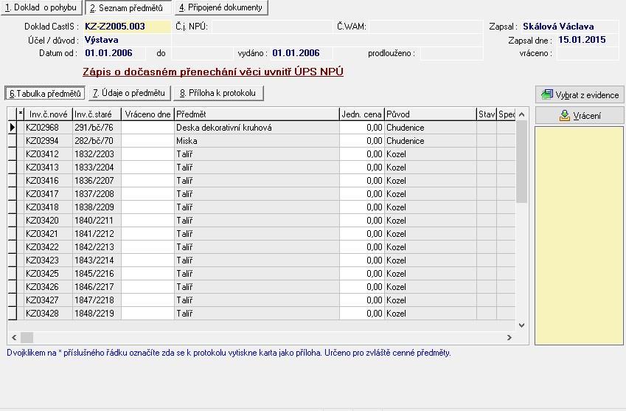Click 'Vráceno dne' cell of row KZ03417

(147, 194)
